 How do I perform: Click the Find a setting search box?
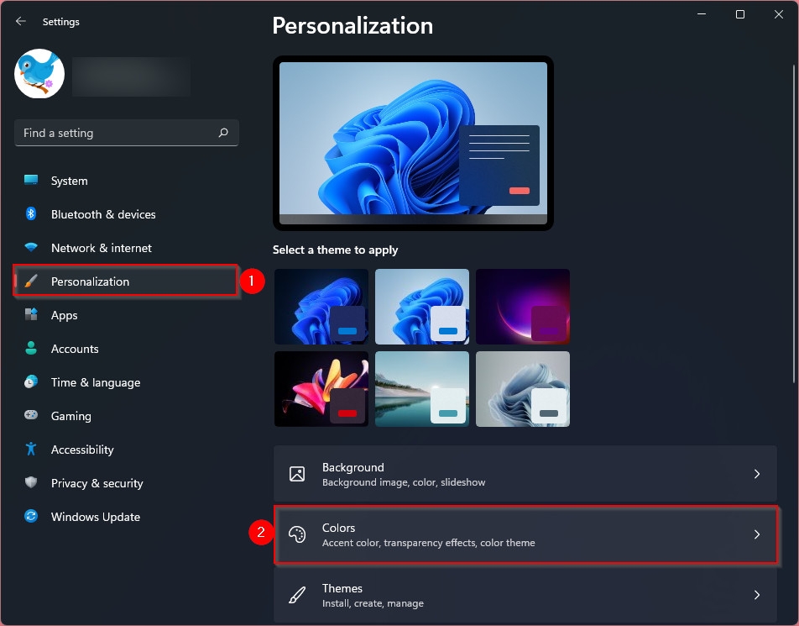point(127,133)
